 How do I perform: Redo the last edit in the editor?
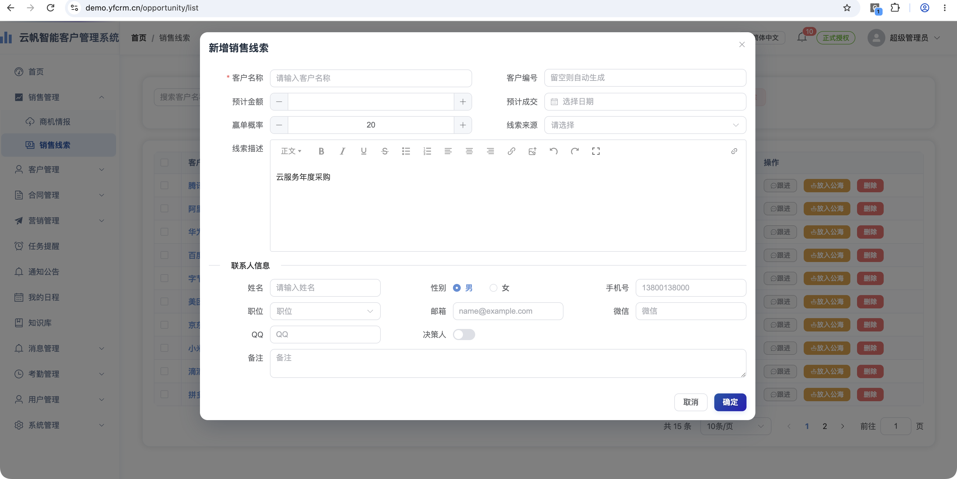pos(575,151)
